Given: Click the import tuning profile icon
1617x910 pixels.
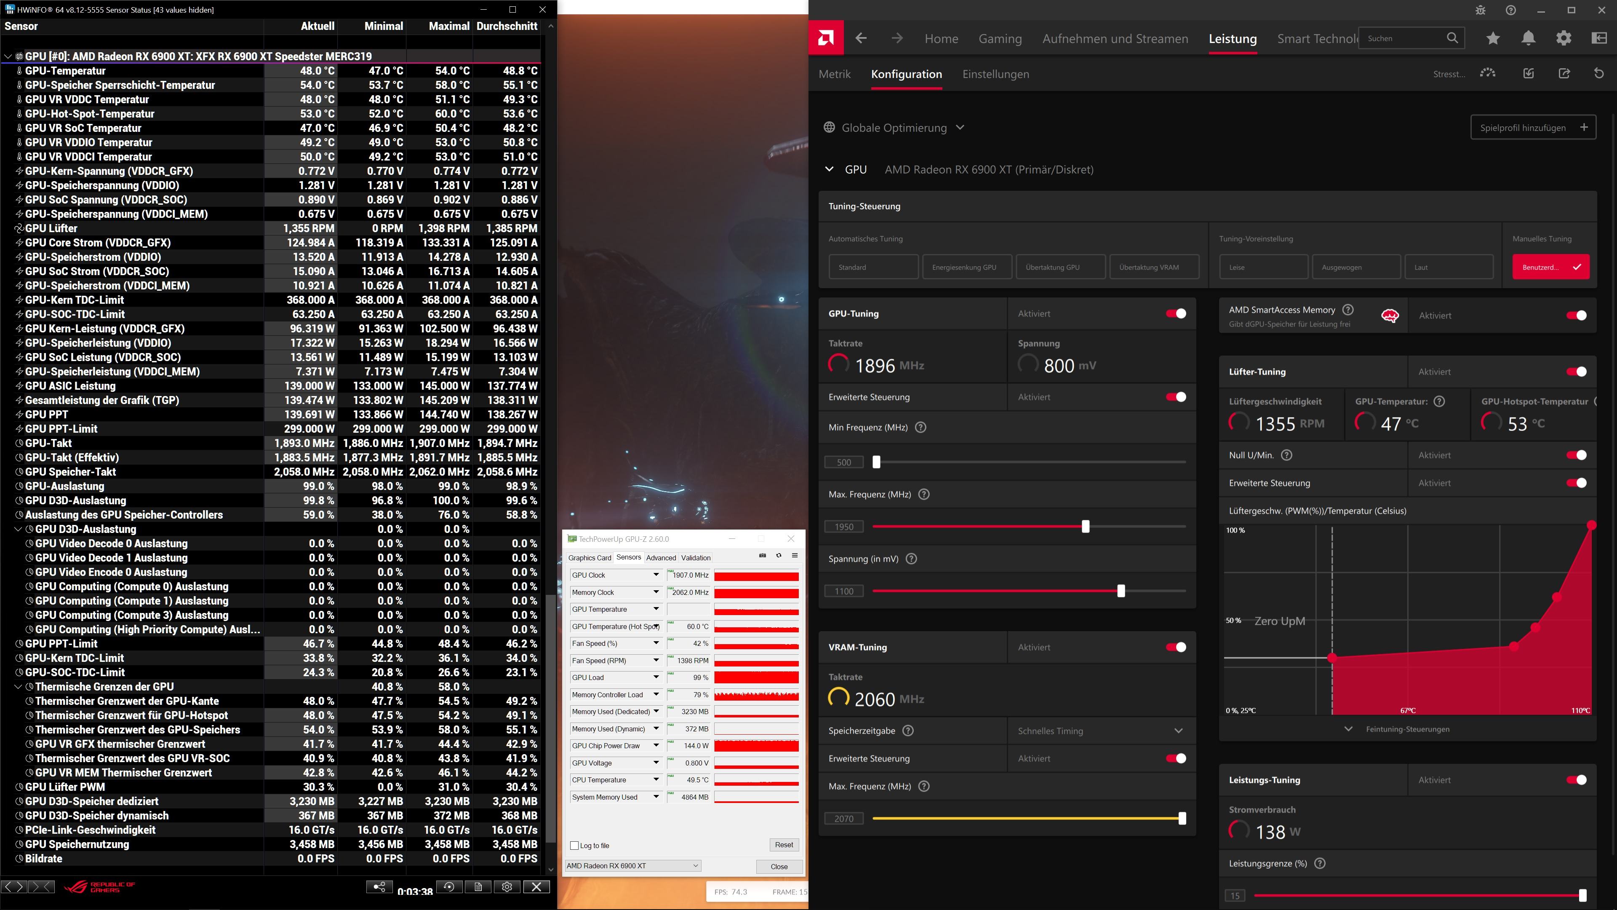Looking at the screenshot, I should pos(1529,73).
